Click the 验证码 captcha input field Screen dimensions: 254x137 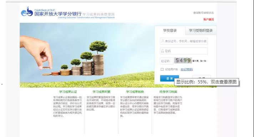[166, 61]
